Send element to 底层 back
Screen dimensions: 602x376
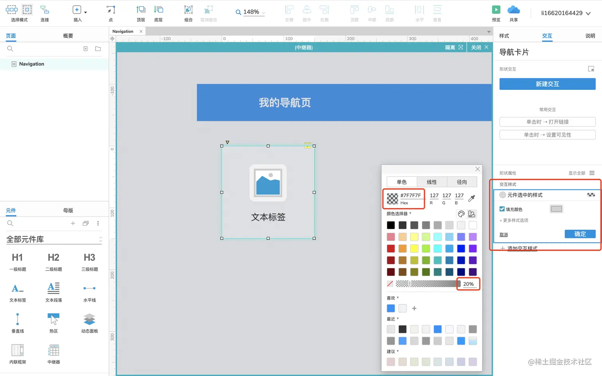tap(158, 10)
